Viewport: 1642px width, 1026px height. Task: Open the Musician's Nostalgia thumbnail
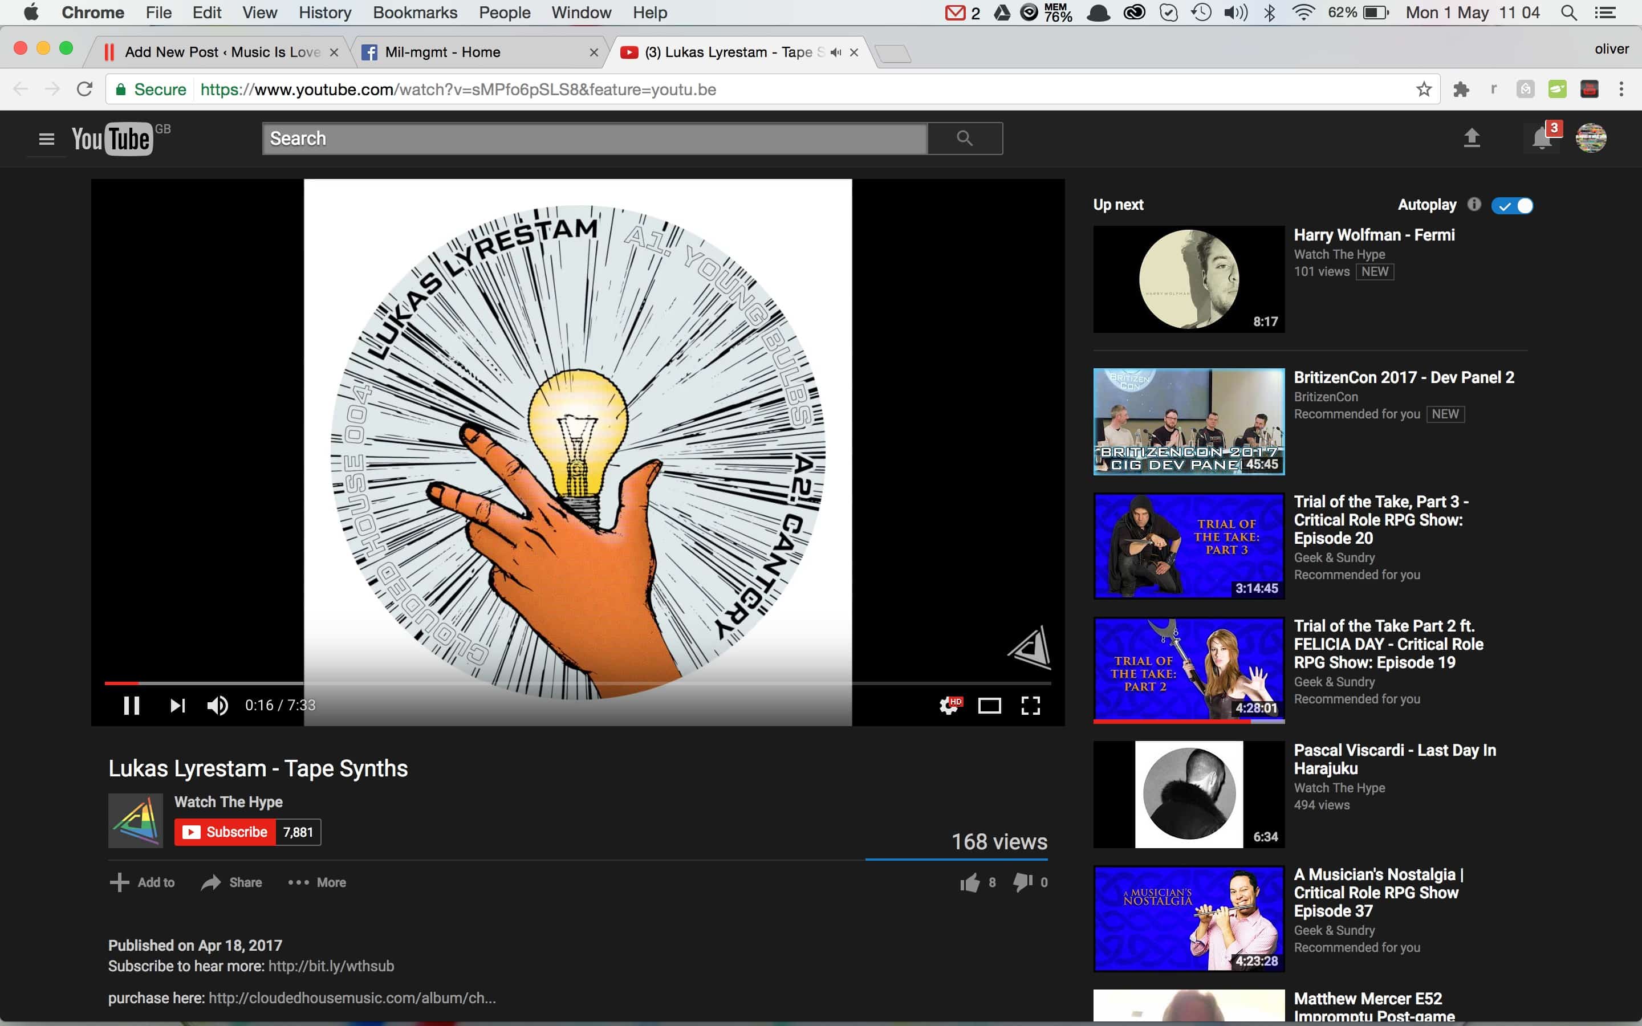(1189, 919)
